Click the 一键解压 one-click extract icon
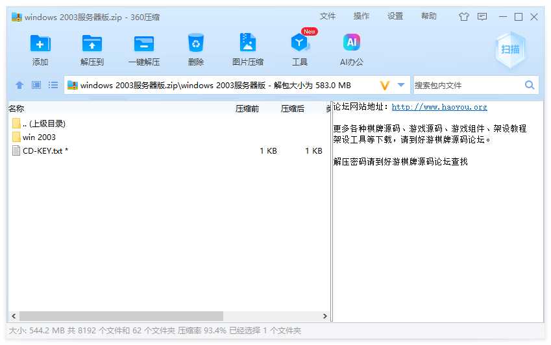This screenshot has width=551, height=345. (143, 43)
